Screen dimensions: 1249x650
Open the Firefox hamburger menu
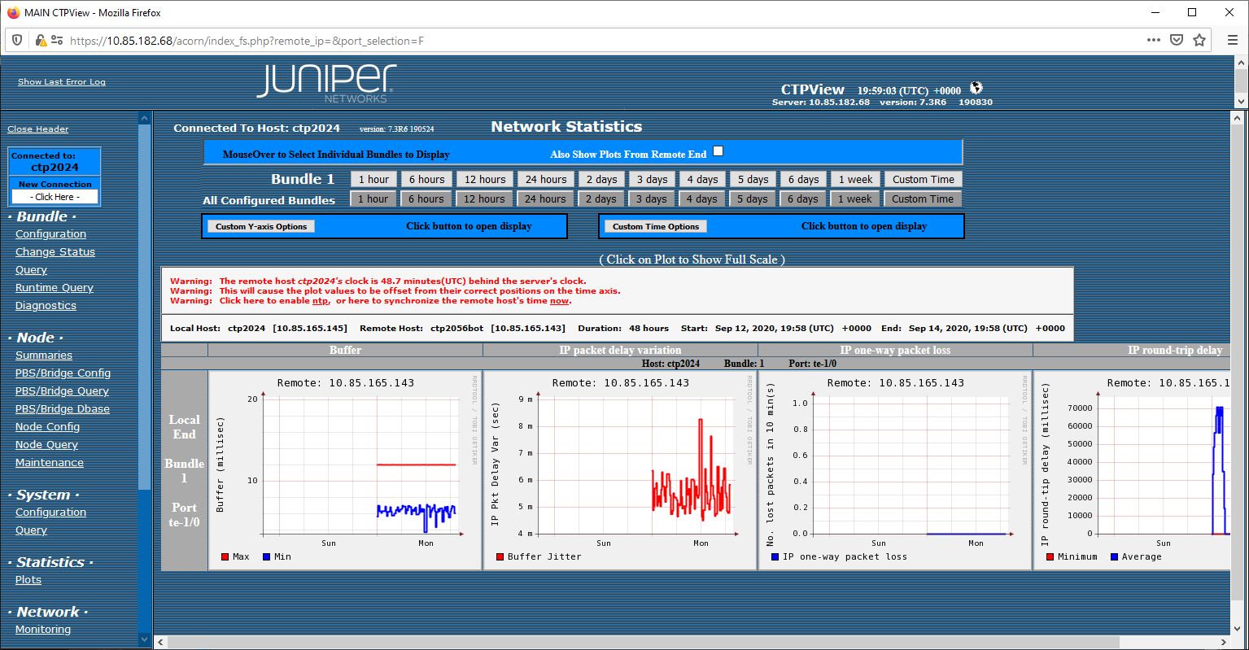1231,40
